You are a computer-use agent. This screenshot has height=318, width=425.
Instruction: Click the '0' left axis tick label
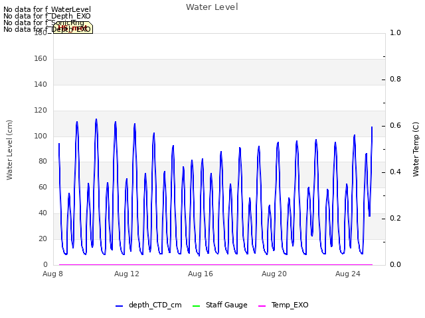pos(45,264)
